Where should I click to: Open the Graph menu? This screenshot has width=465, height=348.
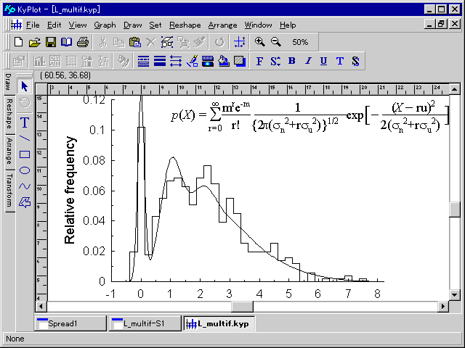coord(105,25)
